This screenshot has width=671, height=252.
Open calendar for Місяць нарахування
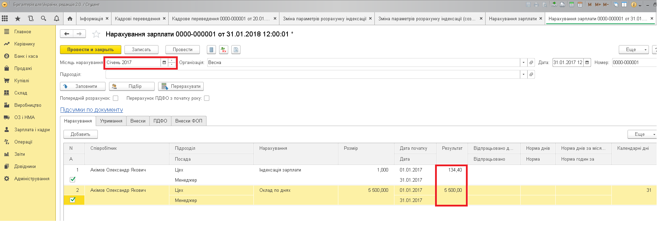click(164, 63)
